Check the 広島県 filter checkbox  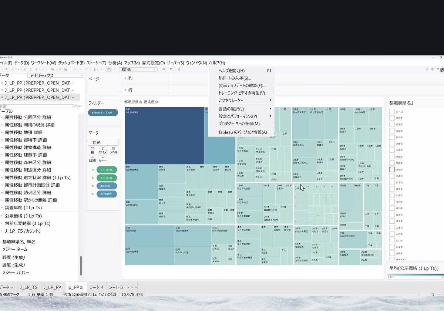pos(392,195)
